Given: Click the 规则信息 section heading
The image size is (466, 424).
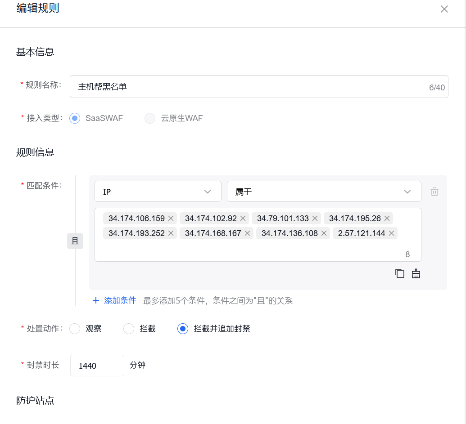Looking at the screenshot, I should (35, 152).
